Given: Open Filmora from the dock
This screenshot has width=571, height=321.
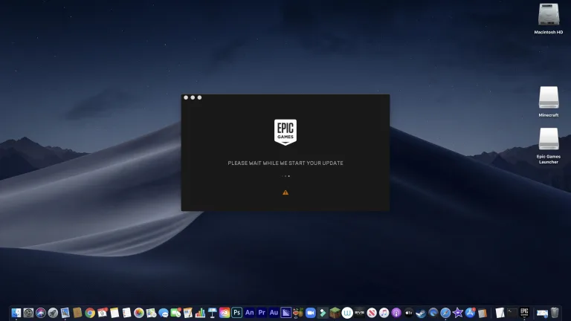Looking at the screenshot, I should pyautogui.click(x=323, y=313).
